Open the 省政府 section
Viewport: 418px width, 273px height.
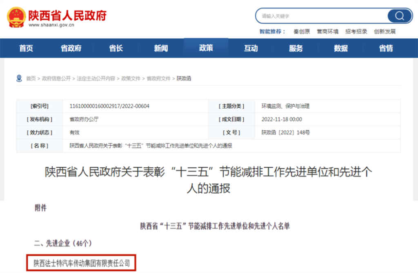point(70,48)
